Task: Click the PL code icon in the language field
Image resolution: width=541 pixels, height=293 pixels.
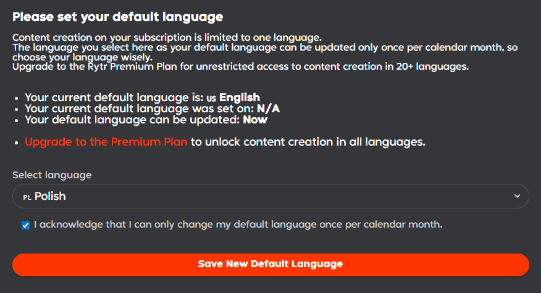Action: (x=27, y=197)
